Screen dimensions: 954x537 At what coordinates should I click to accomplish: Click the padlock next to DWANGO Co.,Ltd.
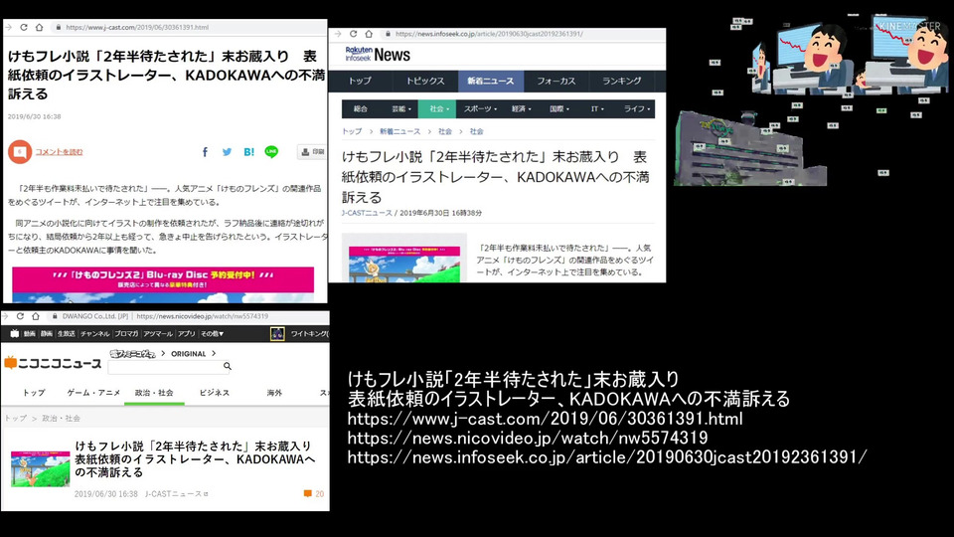click(55, 316)
